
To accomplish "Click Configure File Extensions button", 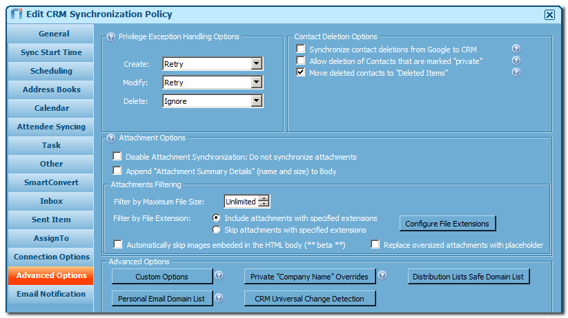I will 447,224.
